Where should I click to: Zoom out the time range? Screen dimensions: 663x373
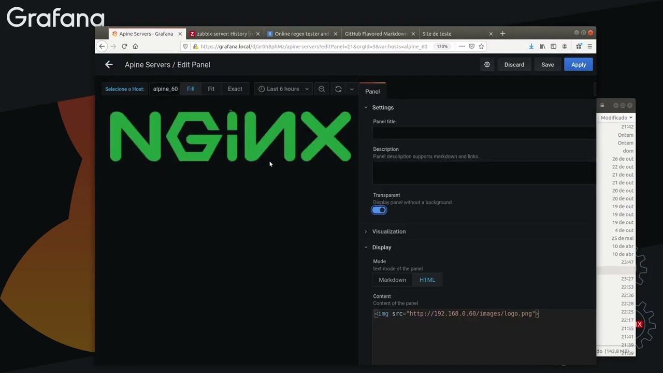(x=322, y=89)
